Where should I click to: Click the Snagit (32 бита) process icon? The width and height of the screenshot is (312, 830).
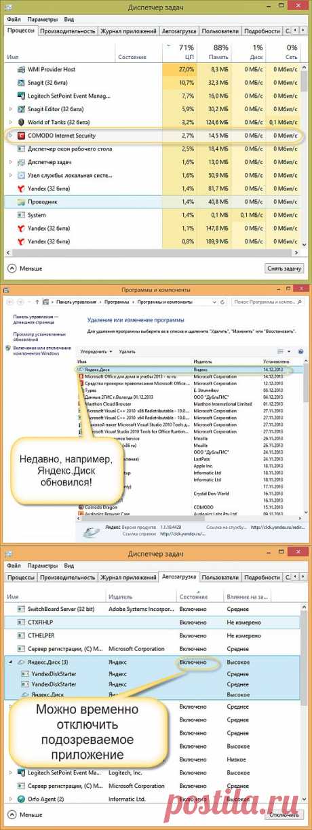click(21, 83)
